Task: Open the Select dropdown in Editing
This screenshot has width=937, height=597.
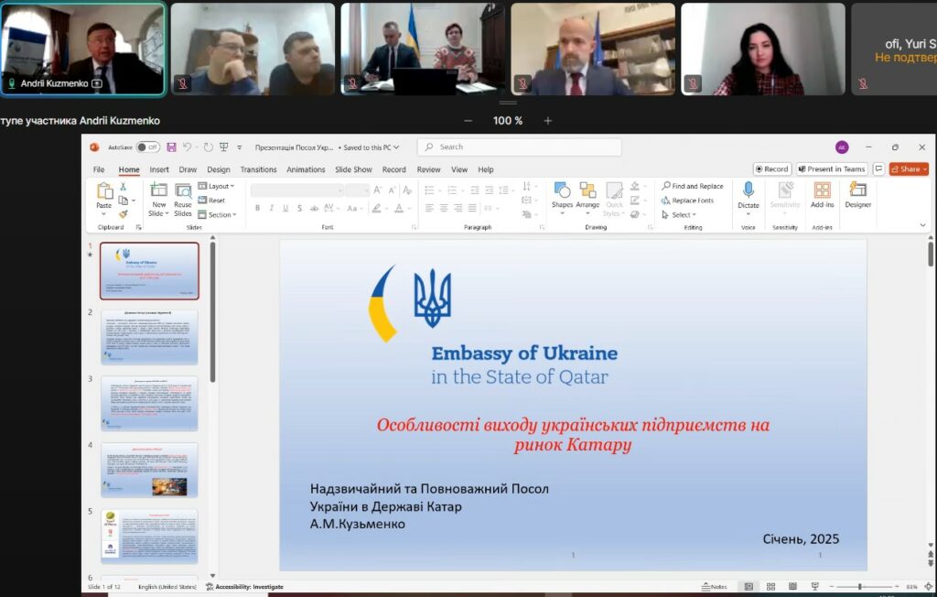Action: (683, 215)
